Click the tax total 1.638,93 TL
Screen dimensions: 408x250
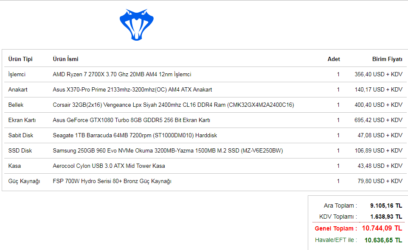(x=386, y=217)
